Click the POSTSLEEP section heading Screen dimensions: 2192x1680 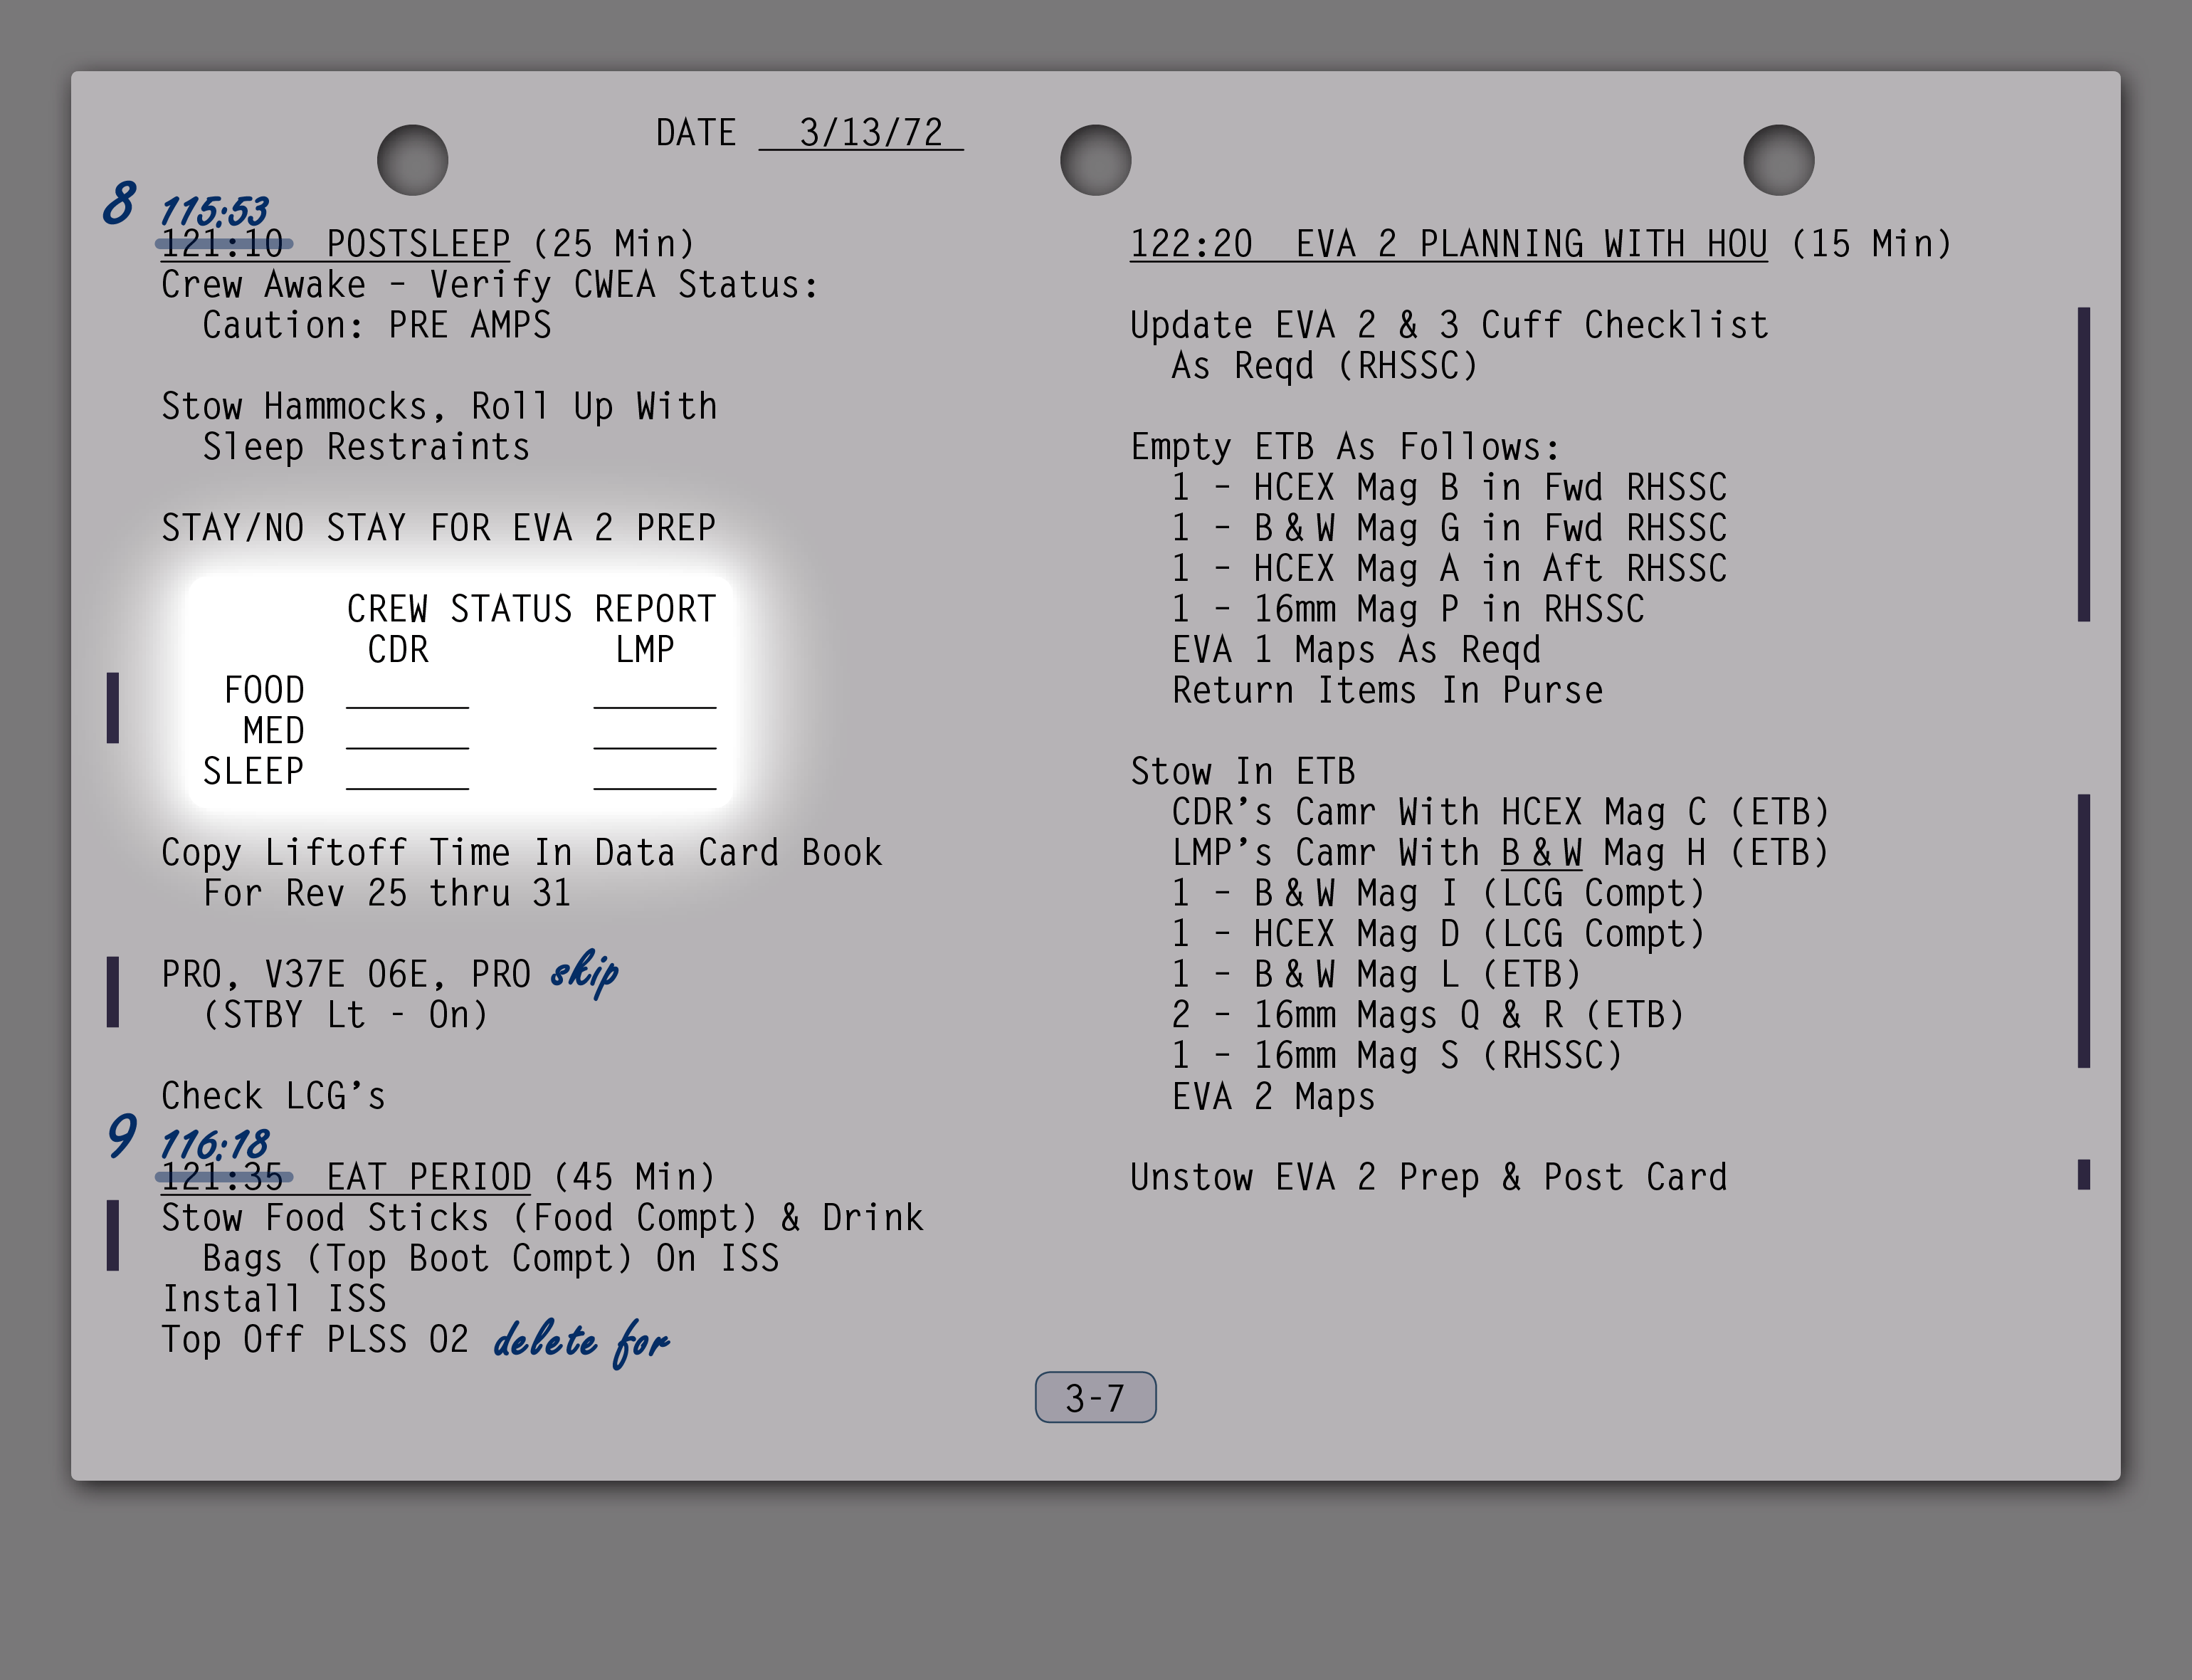418,244
